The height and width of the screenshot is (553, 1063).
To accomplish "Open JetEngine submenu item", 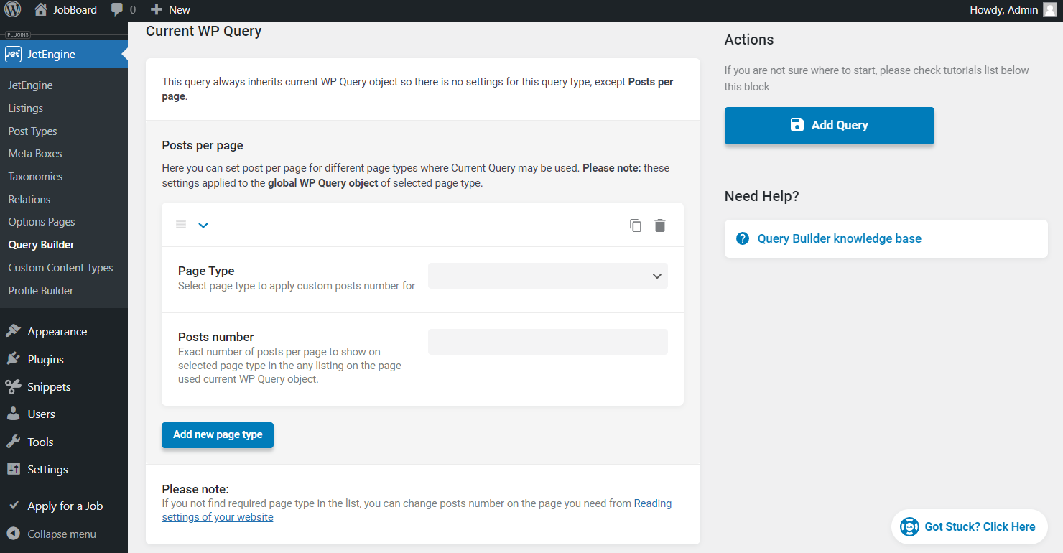I will coord(30,85).
